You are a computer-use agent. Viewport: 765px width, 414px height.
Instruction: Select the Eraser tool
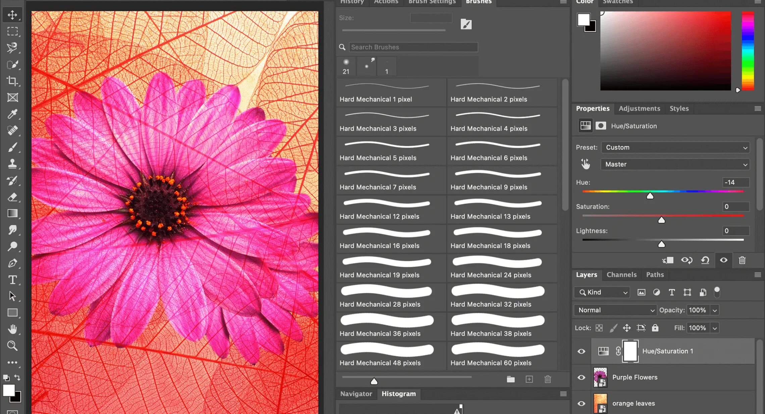click(x=12, y=197)
